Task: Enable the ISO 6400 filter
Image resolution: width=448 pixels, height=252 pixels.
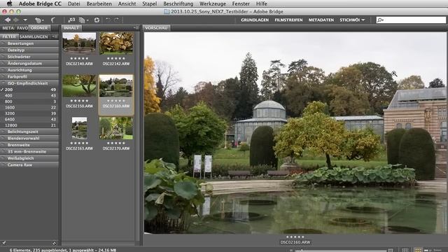Action: point(29,119)
